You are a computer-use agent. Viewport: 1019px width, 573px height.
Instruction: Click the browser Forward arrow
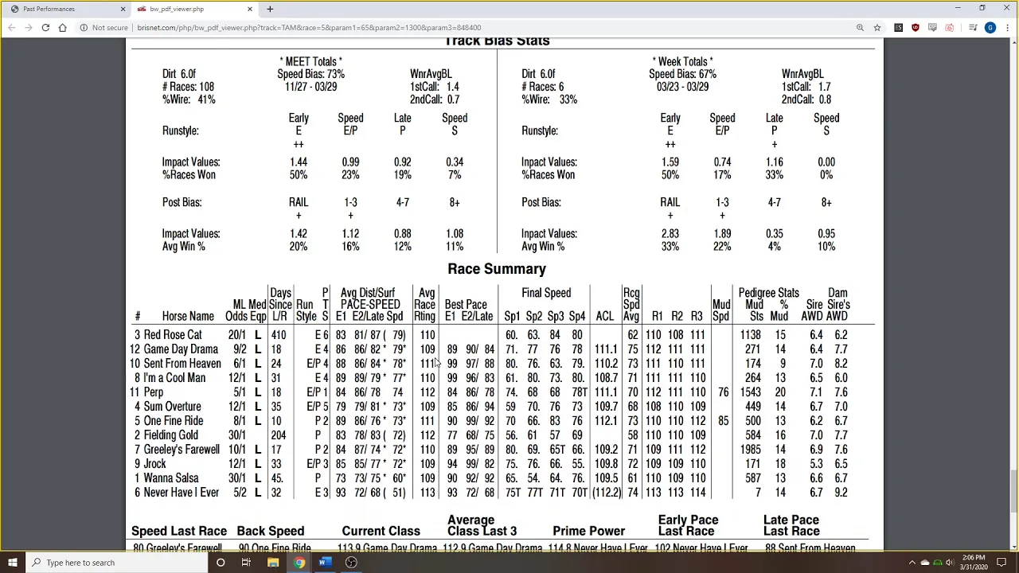[x=28, y=28]
